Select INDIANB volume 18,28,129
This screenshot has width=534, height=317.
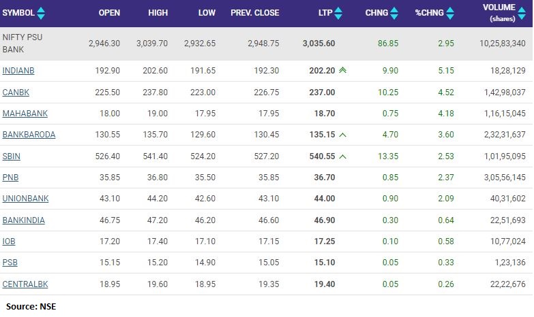(x=508, y=71)
